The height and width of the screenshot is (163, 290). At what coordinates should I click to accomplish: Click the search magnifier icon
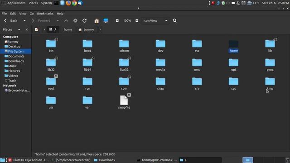point(174,21)
